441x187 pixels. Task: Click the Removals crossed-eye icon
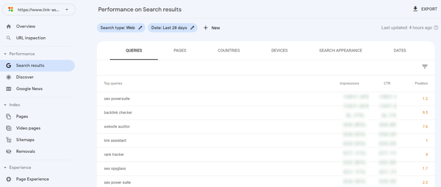[x=9, y=151]
